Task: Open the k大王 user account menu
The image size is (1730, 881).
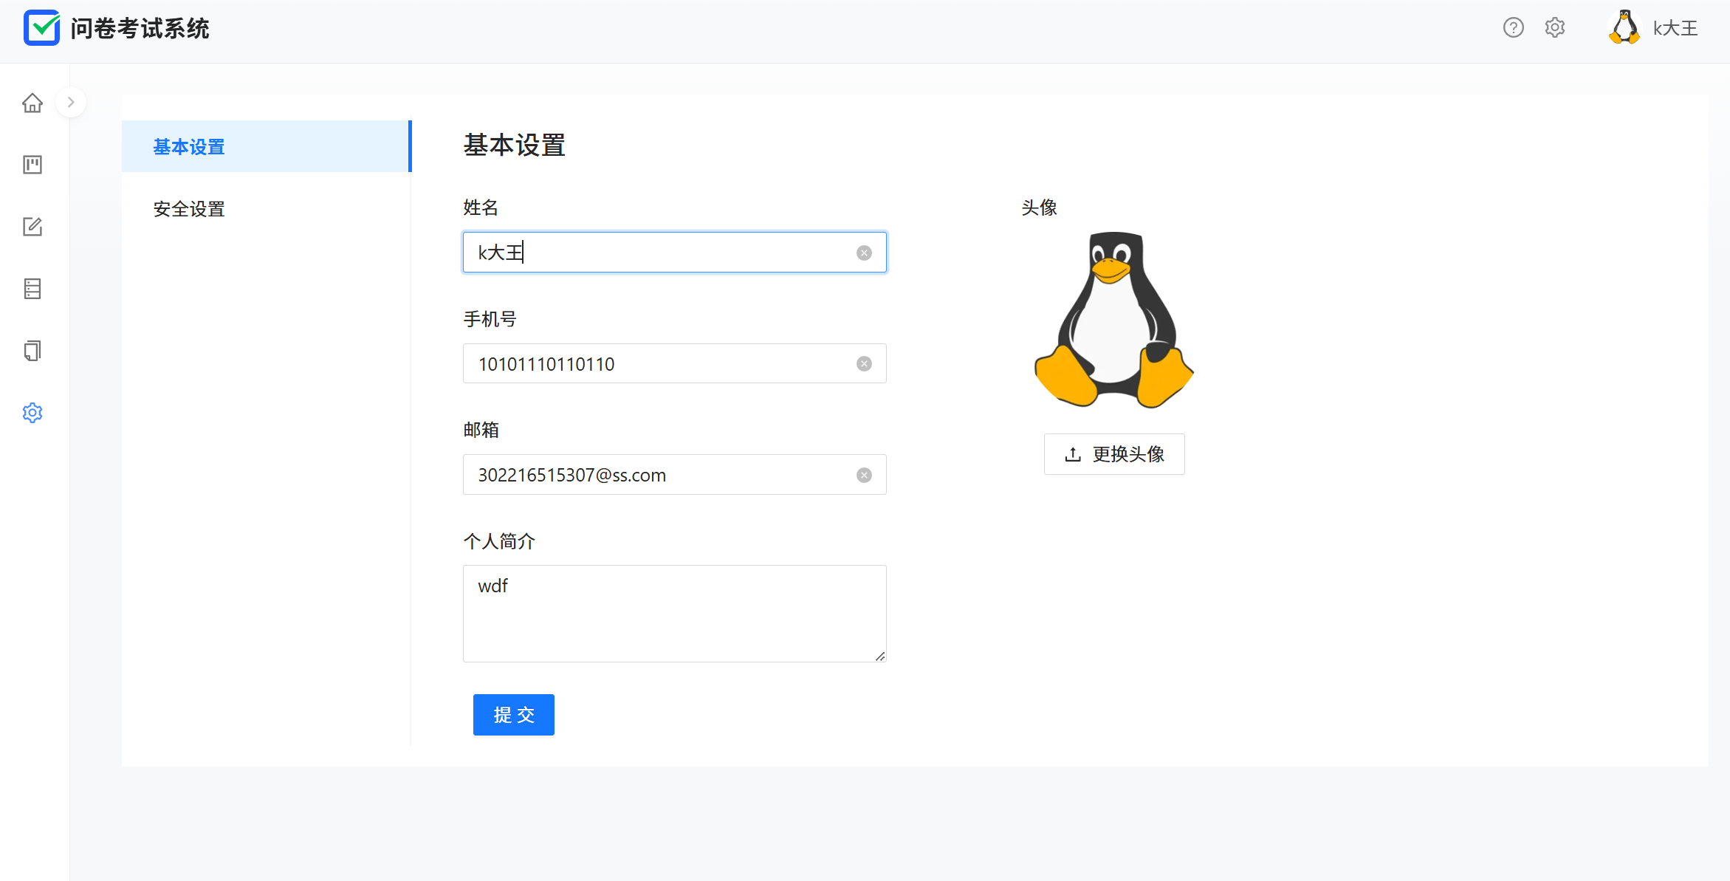Action: pos(1654,28)
